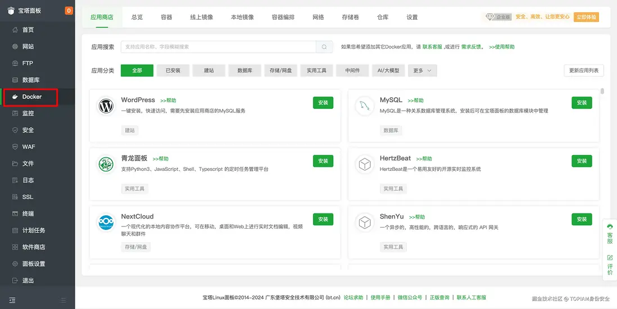
Task: Install NextCloud with its 安装 button
Action: (323, 219)
